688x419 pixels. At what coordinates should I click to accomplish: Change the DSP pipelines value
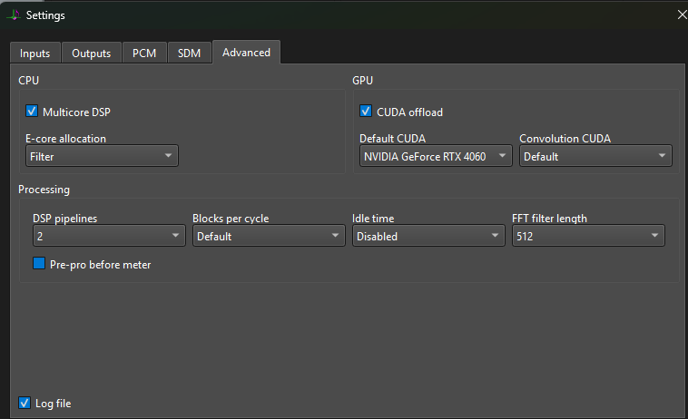tap(109, 236)
